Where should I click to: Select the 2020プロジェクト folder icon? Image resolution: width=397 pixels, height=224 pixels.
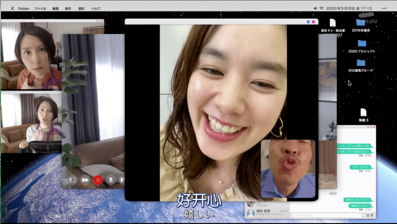362,43
